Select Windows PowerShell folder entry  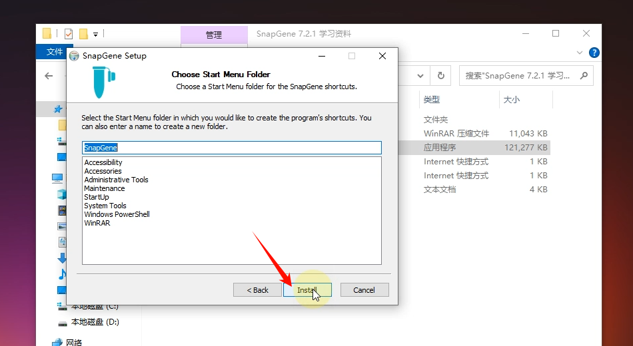pos(117,214)
